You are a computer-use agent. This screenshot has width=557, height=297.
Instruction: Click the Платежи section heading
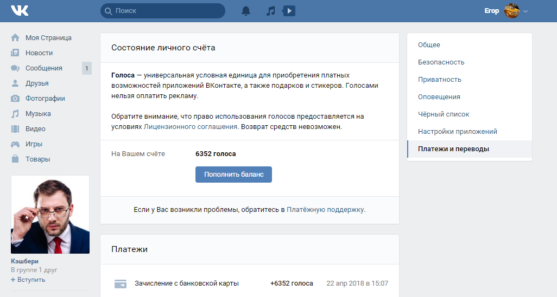click(x=129, y=249)
